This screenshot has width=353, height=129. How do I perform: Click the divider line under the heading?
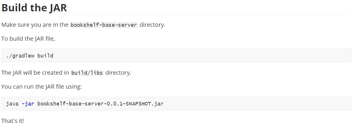(177, 14)
